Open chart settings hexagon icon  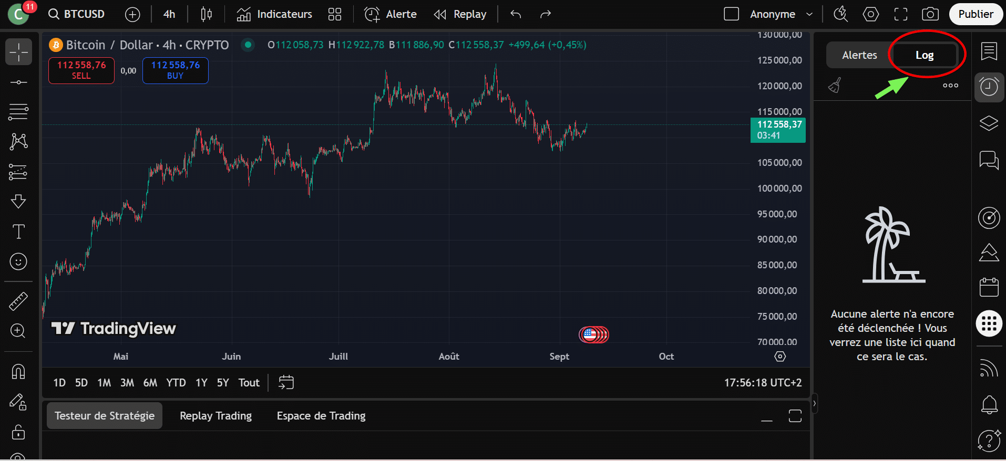(x=870, y=14)
